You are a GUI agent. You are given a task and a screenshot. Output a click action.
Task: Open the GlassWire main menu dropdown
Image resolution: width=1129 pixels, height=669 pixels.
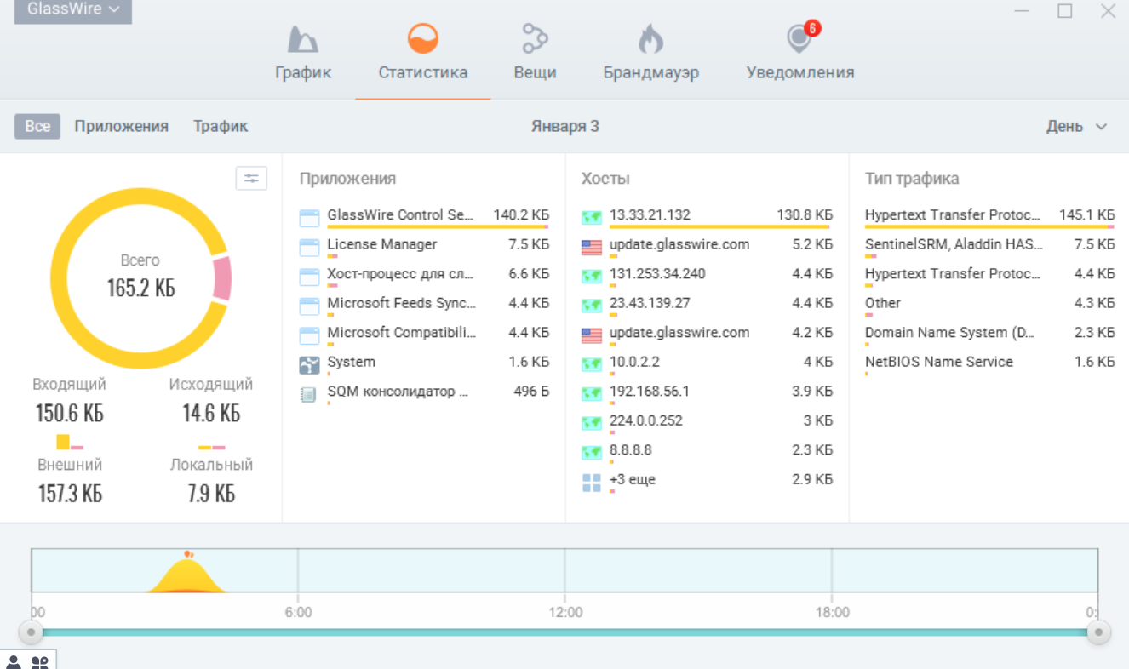click(x=72, y=10)
